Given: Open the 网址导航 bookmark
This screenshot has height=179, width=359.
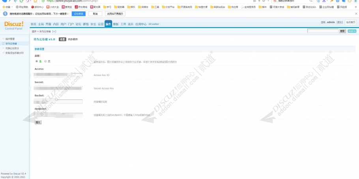Looking at the screenshot, I should click(22, 7).
